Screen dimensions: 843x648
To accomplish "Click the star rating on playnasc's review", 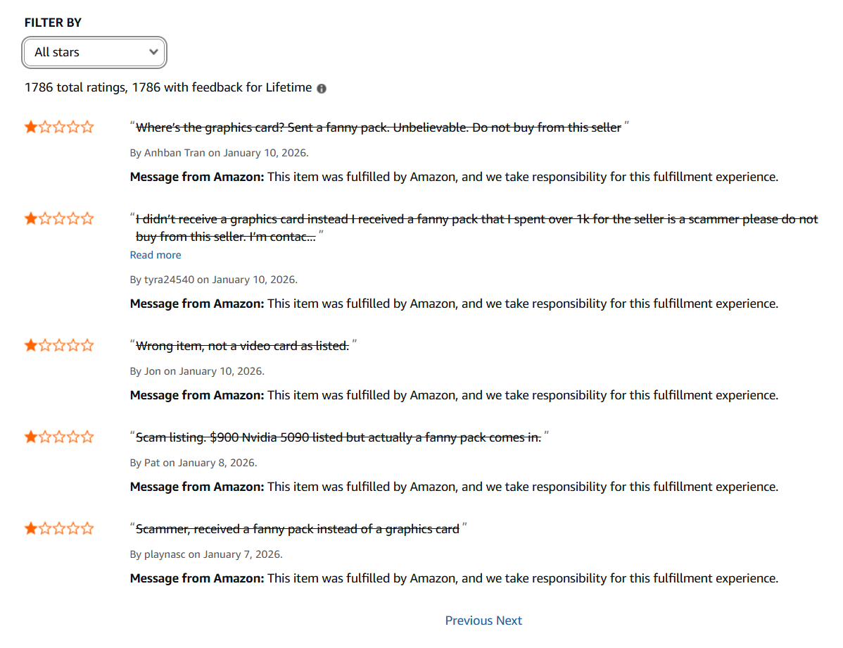I will 59,529.
